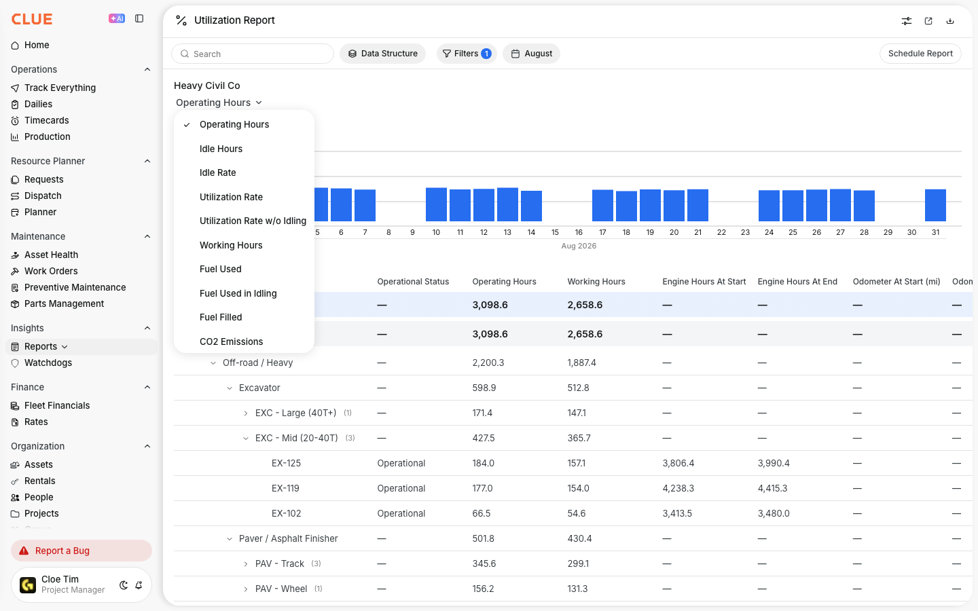Open the Data Structure button
Viewport: 978px width, 611px height.
pos(382,54)
